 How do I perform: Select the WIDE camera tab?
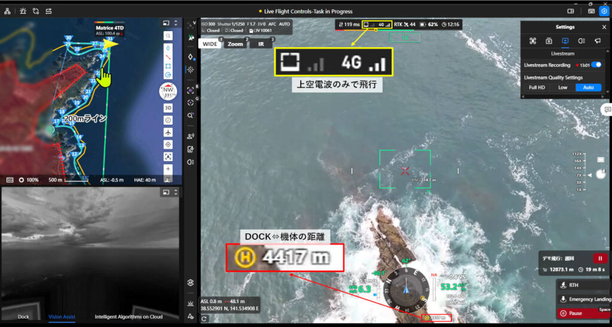tap(210, 44)
